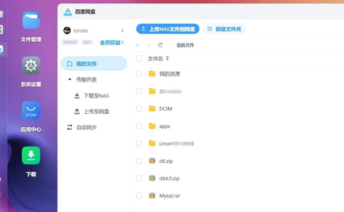Sort by 文件名 using sort arrows
Screen dimensions: 344x212
pyautogui.click(x=168, y=58)
